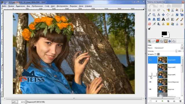This screenshot has width=185, height=104.
Task: Select the Bucket Fill tool
Action: pyautogui.click(x=168, y=19)
